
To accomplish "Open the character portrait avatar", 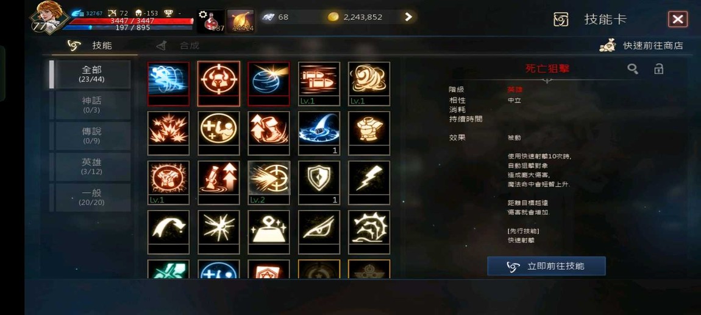I will tap(49, 17).
